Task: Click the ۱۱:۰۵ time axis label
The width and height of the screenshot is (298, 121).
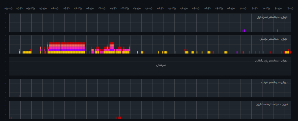Action: click(290, 8)
